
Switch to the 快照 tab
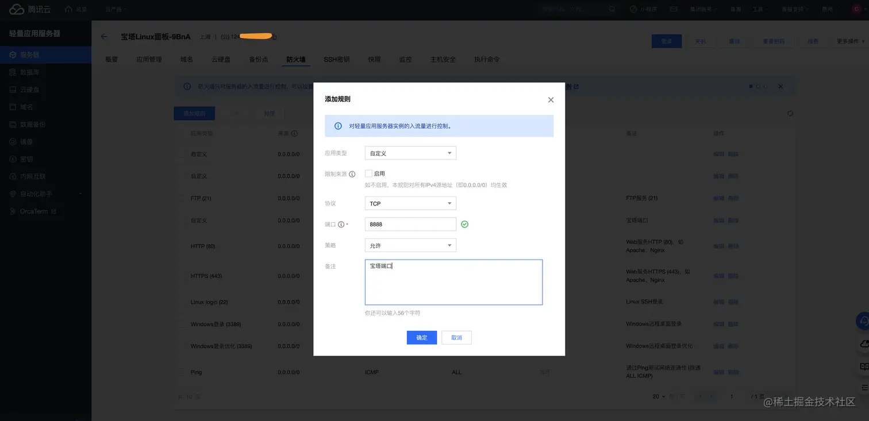374,59
